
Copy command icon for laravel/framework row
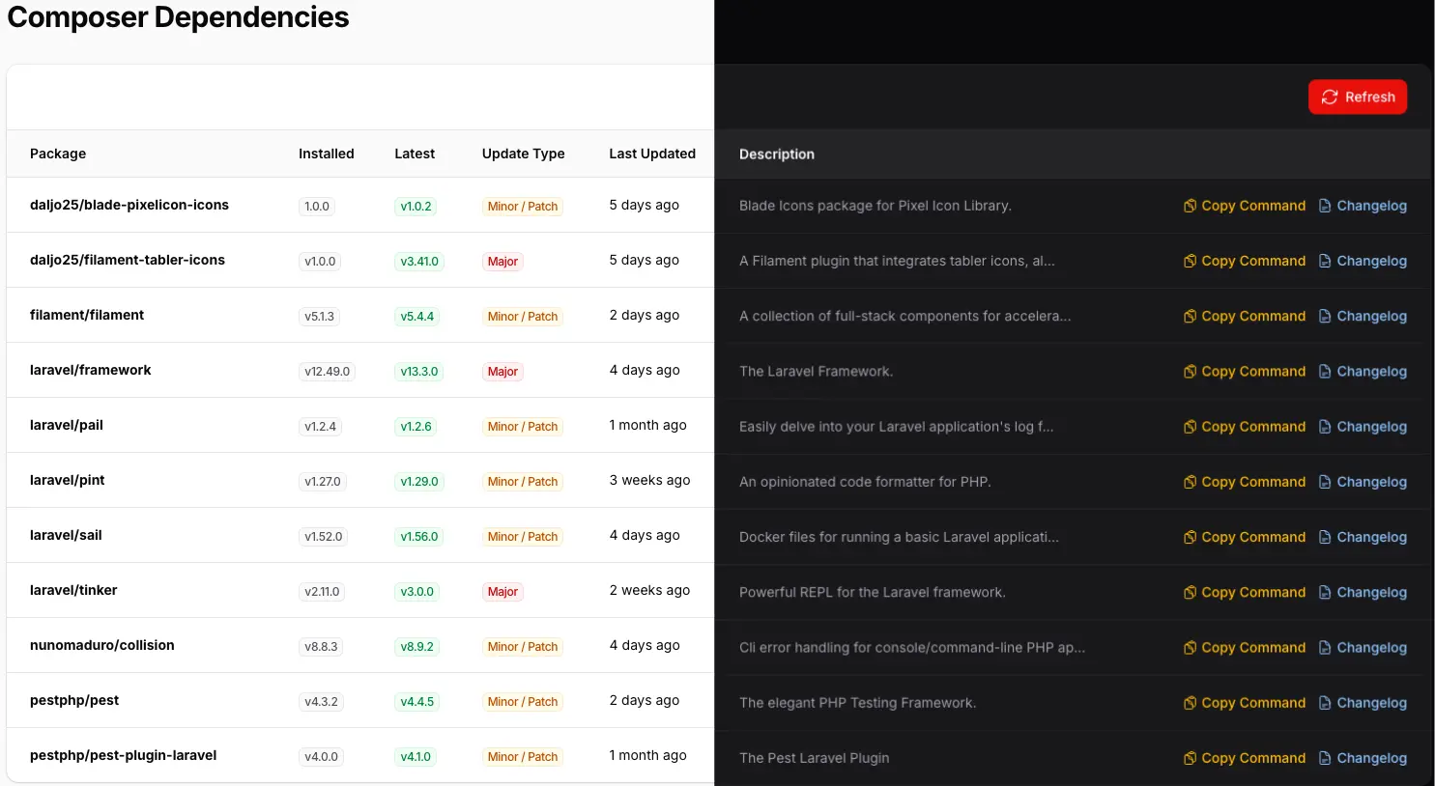click(x=1190, y=371)
